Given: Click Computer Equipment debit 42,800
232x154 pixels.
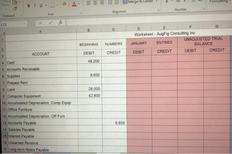Looking at the screenshot, I should tap(90, 96).
